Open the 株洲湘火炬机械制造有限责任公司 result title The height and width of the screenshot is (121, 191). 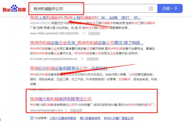pyautogui.click(x=61, y=99)
